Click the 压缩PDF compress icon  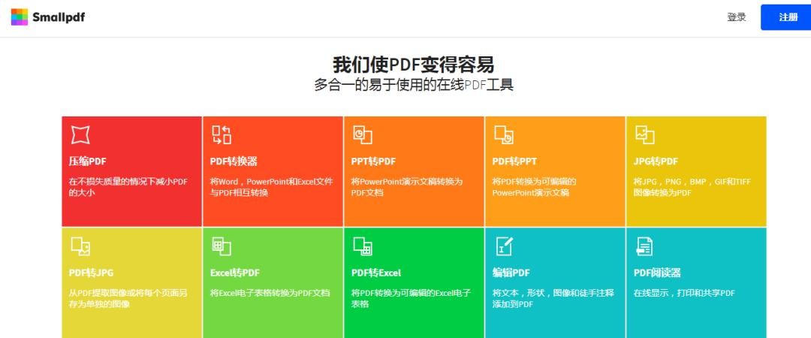click(x=80, y=134)
